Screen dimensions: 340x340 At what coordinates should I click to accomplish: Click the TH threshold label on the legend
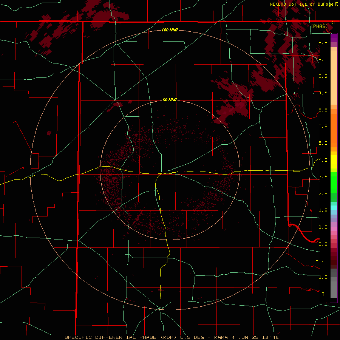325,294
